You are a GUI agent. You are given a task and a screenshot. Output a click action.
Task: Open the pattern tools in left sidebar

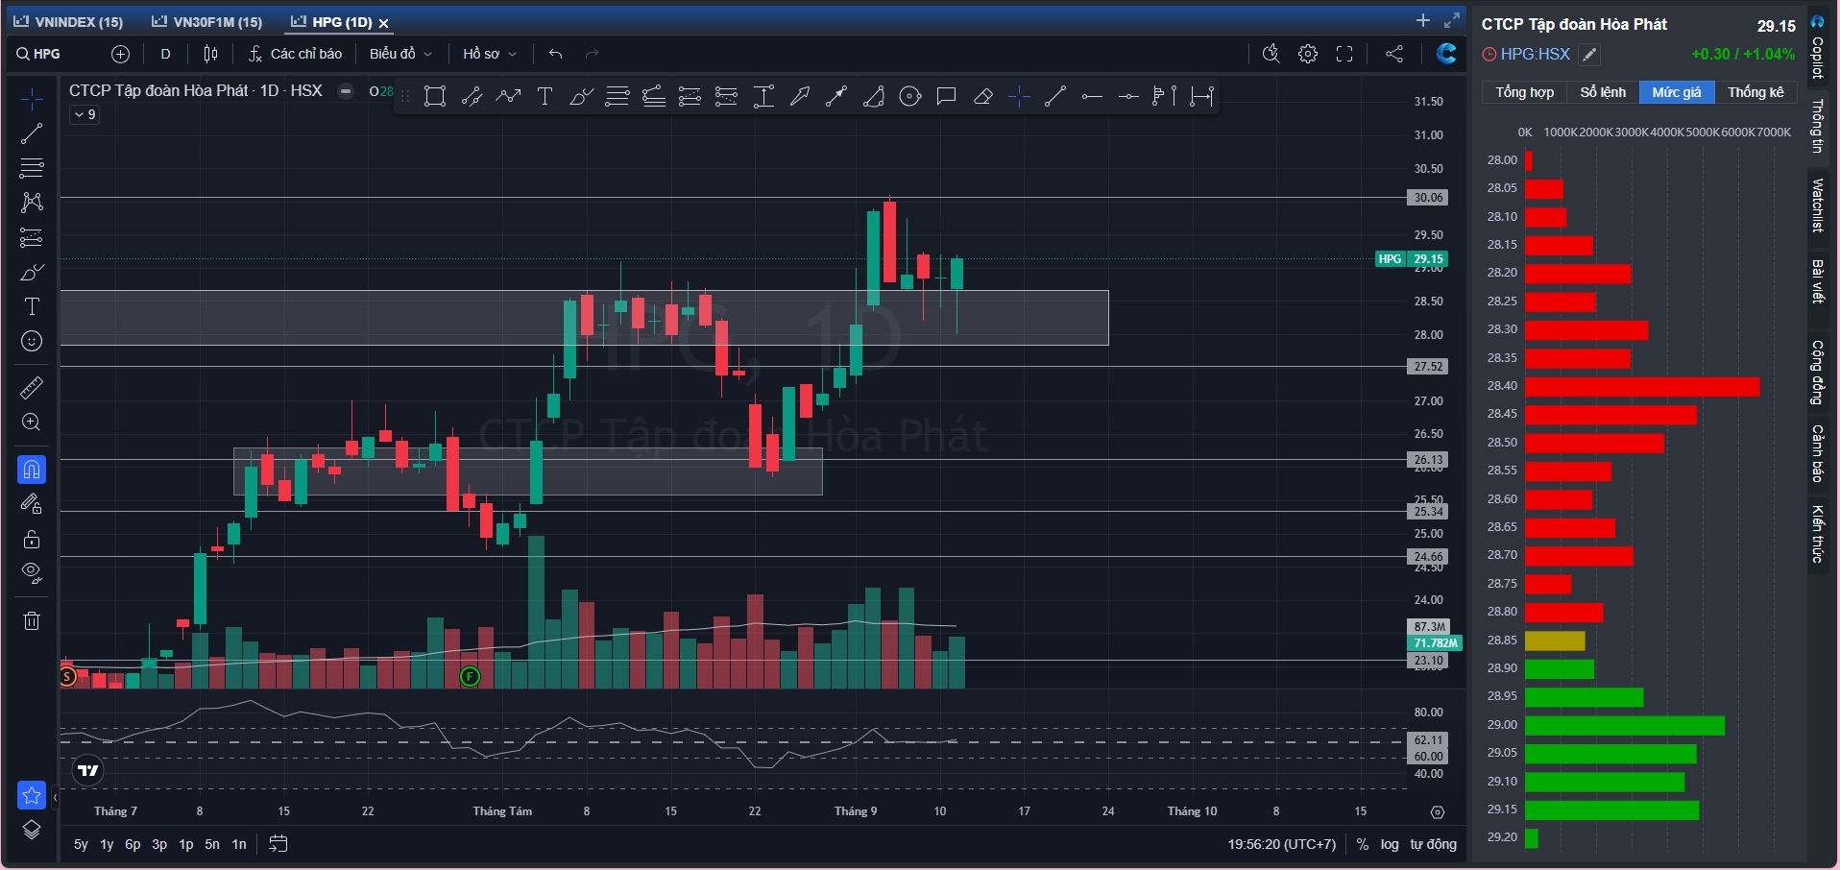32,202
